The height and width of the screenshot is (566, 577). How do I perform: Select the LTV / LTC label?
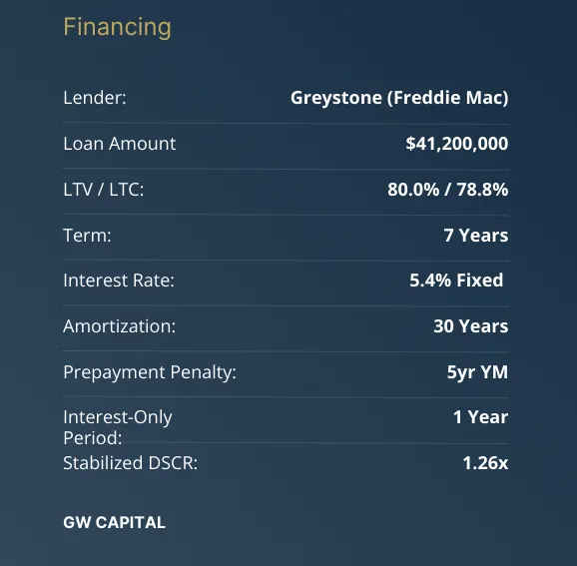point(104,190)
